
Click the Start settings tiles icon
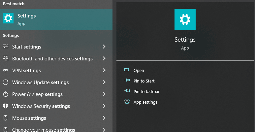pos(6,47)
